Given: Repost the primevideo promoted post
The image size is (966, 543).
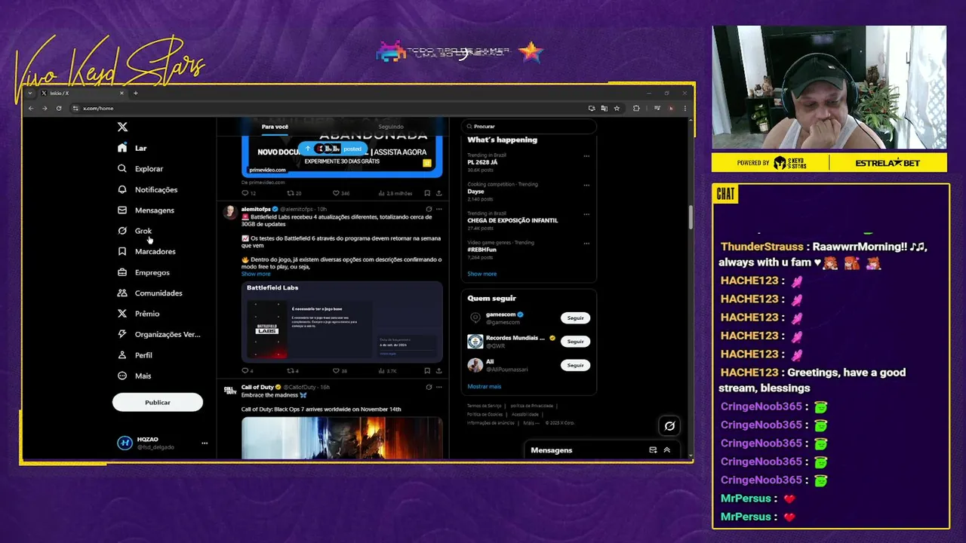Looking at the screenshot, I should coord(291,193).
